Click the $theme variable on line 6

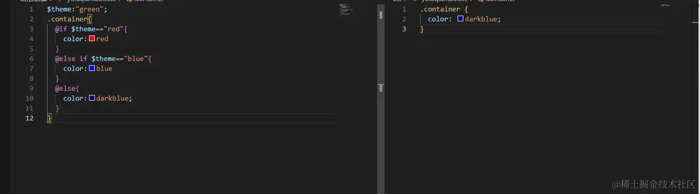click(x=104, y=59)
